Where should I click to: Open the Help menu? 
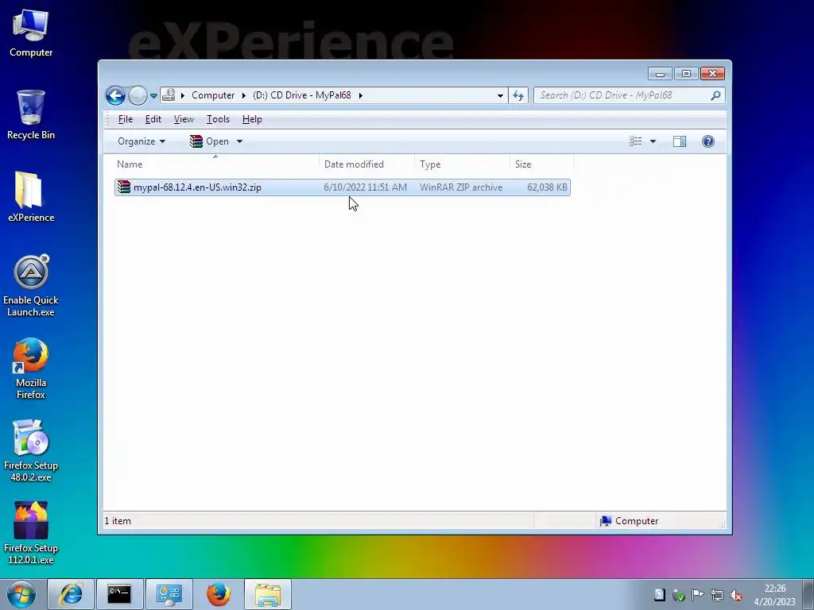click(252, 119)
